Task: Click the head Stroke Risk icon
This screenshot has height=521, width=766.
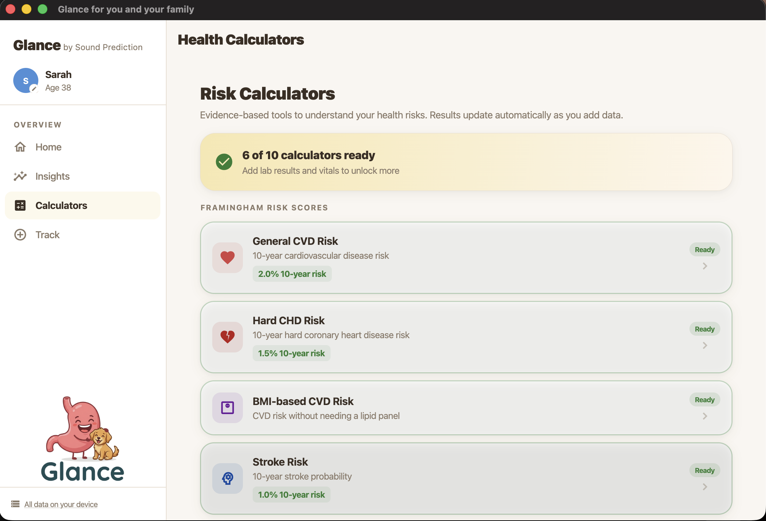Action: pos(227,478)
